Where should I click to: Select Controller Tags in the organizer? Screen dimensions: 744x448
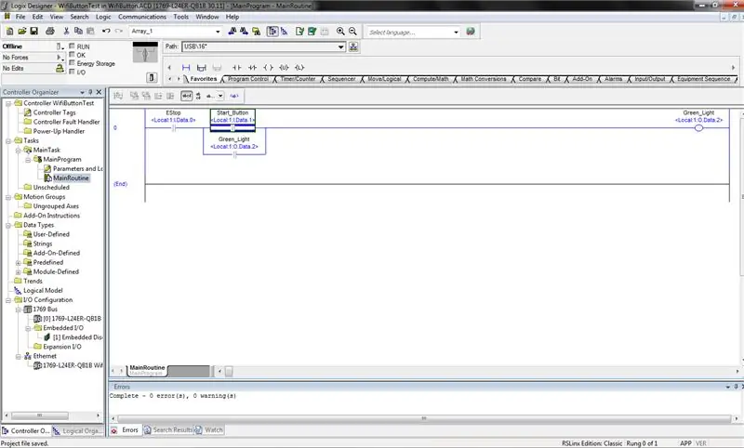click(54, 112)
